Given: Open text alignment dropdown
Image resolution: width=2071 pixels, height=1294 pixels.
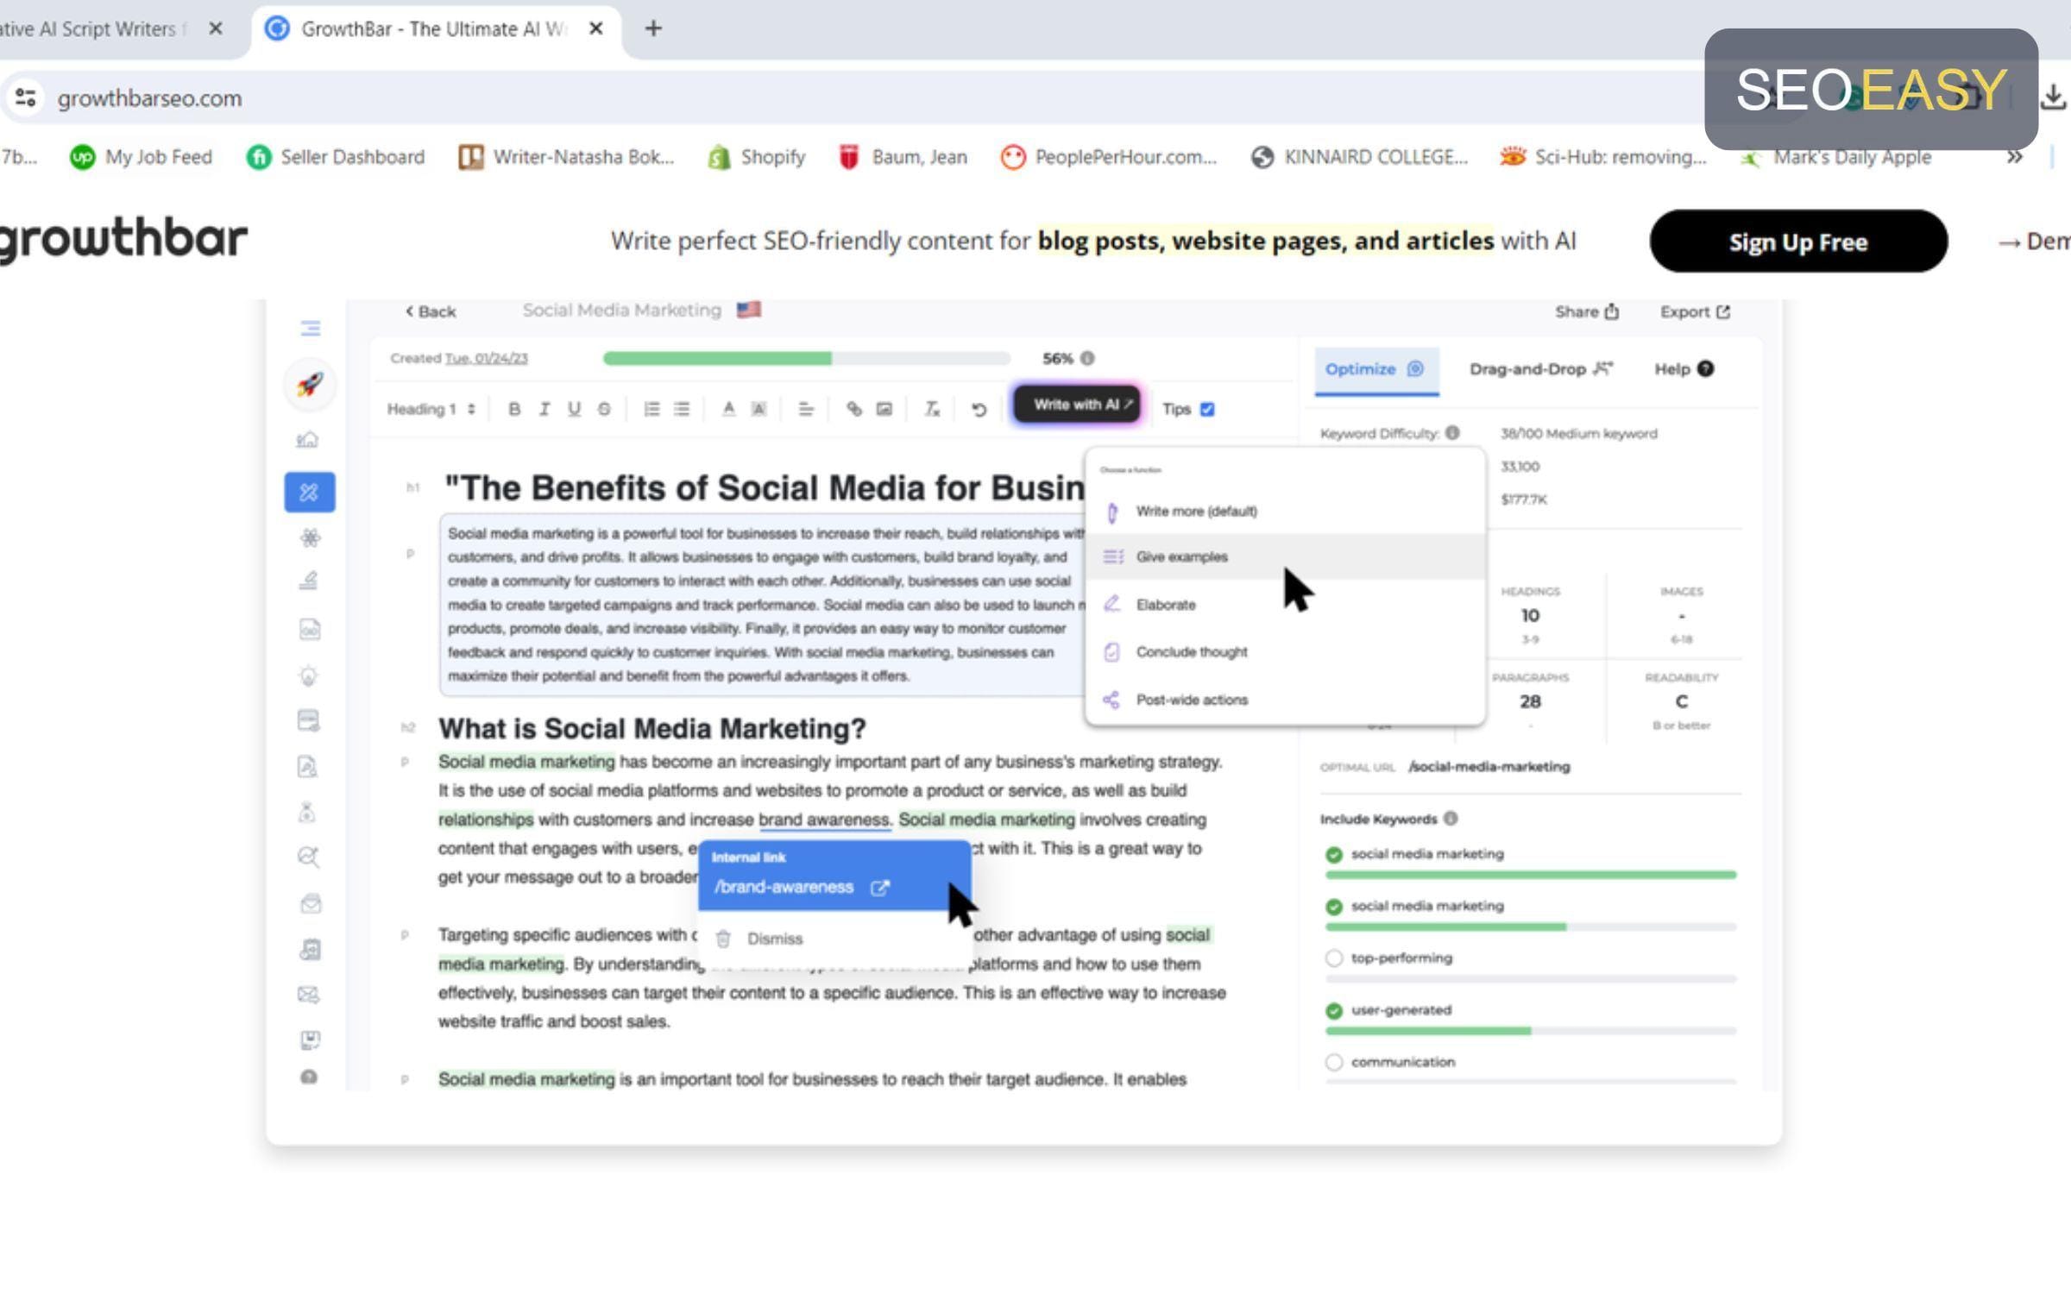Looking at the screenshot, I should click(x=805, y=409).
